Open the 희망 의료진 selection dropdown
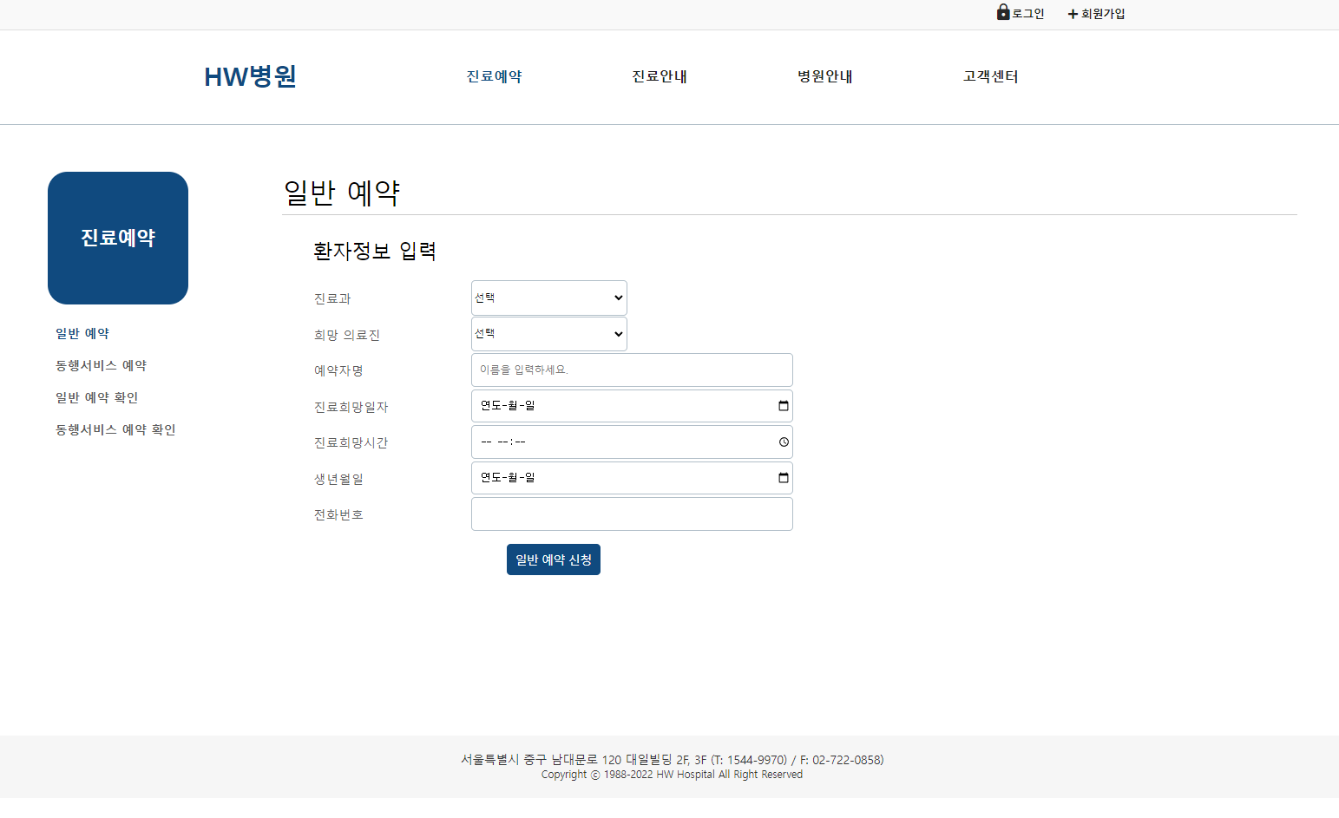Screen dimensions: 1339x818 (x=548, y=333)
